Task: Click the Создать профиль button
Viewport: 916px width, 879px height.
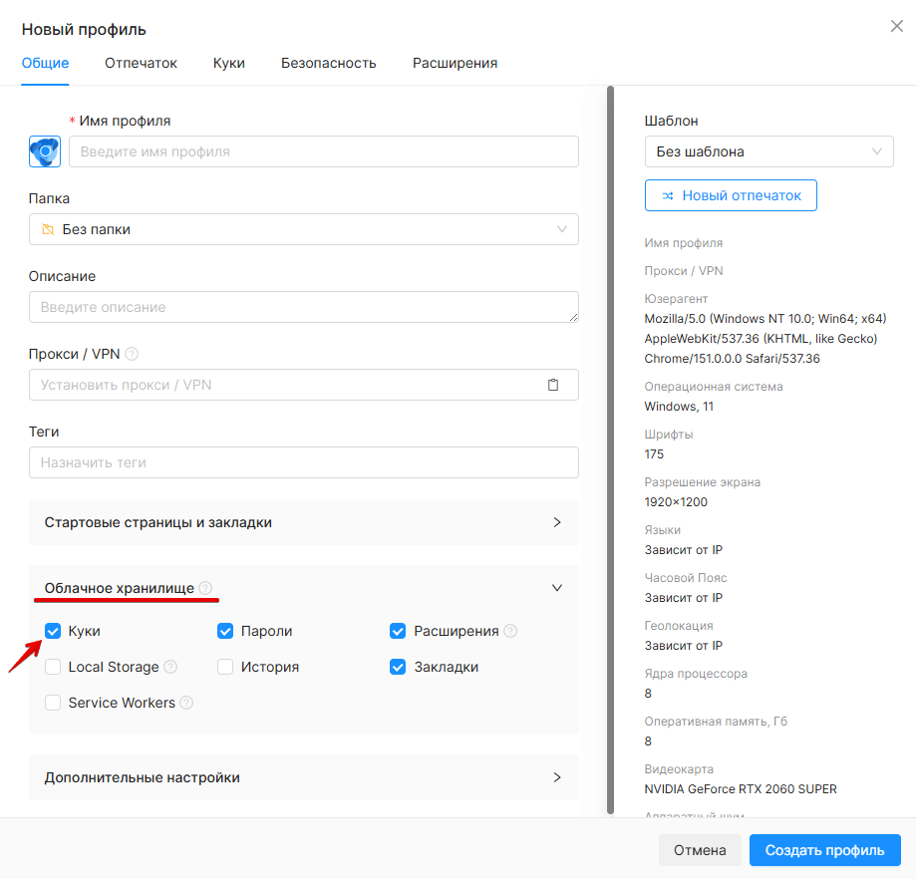Action: coord(825,850)
